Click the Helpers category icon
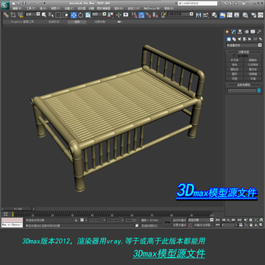 (x=250, y=39)
